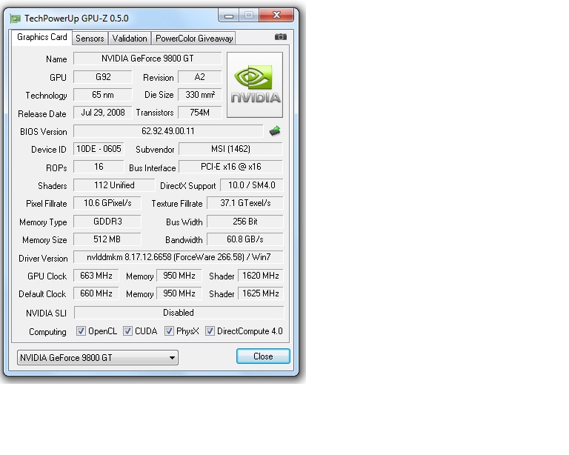The image size is (569, 455).
Task: Toggle the DirectCompute 4.0 checkbox
Action: click(x=210, y=331)
